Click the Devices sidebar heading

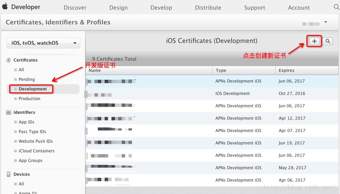pos(22,174)
